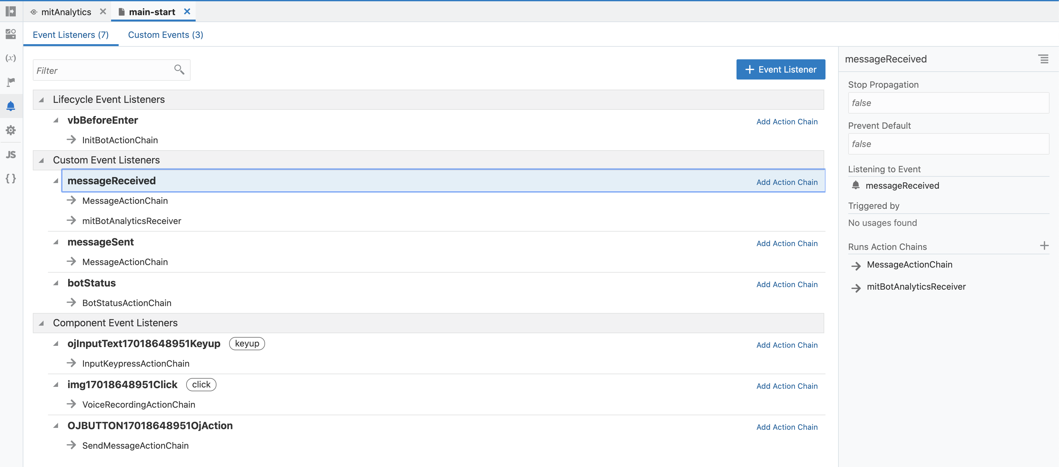Add a Runs Action Chains entry with the plus icon

[1044, 246]
